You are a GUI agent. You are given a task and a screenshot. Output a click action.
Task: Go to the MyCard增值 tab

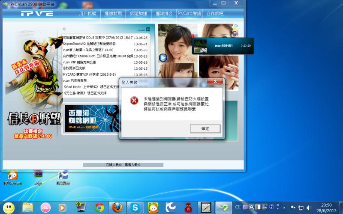189,14
